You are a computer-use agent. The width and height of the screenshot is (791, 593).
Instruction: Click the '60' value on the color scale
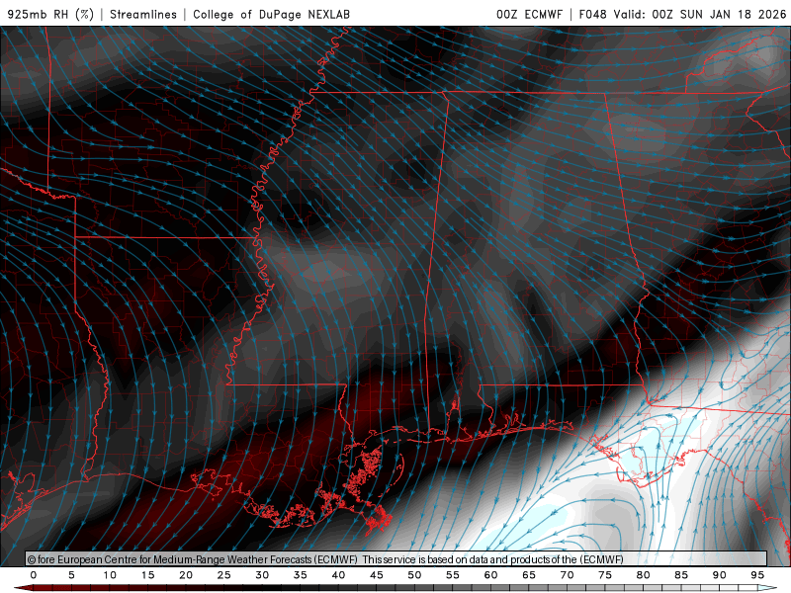point(490,575)
